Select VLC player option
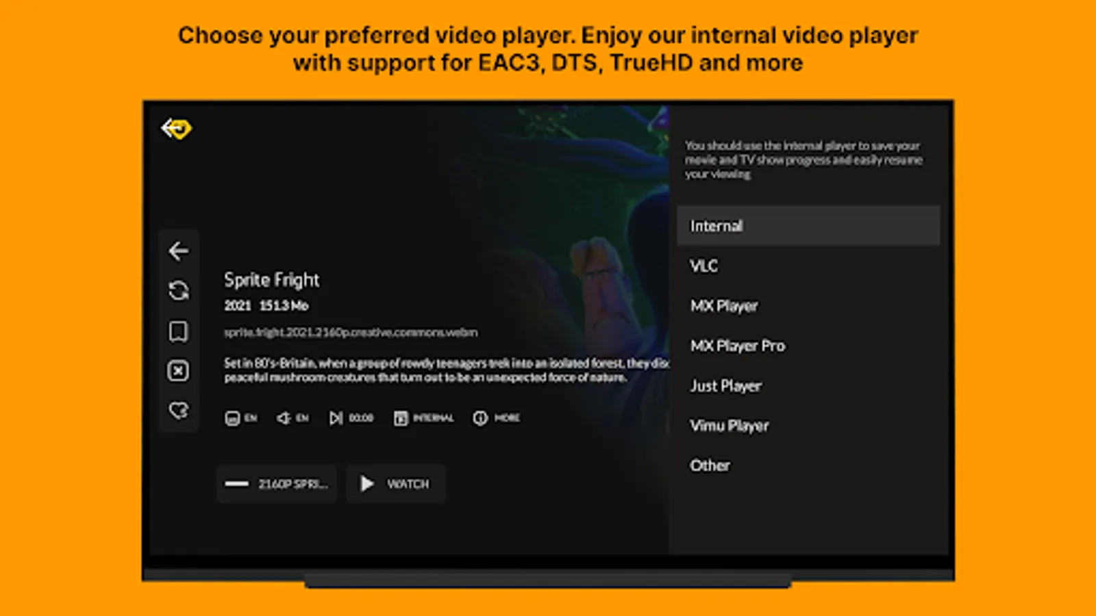 pos(808,266)
